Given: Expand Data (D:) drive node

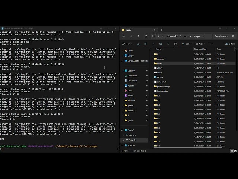Looking at the screenshot, I should tap(123, 140).
